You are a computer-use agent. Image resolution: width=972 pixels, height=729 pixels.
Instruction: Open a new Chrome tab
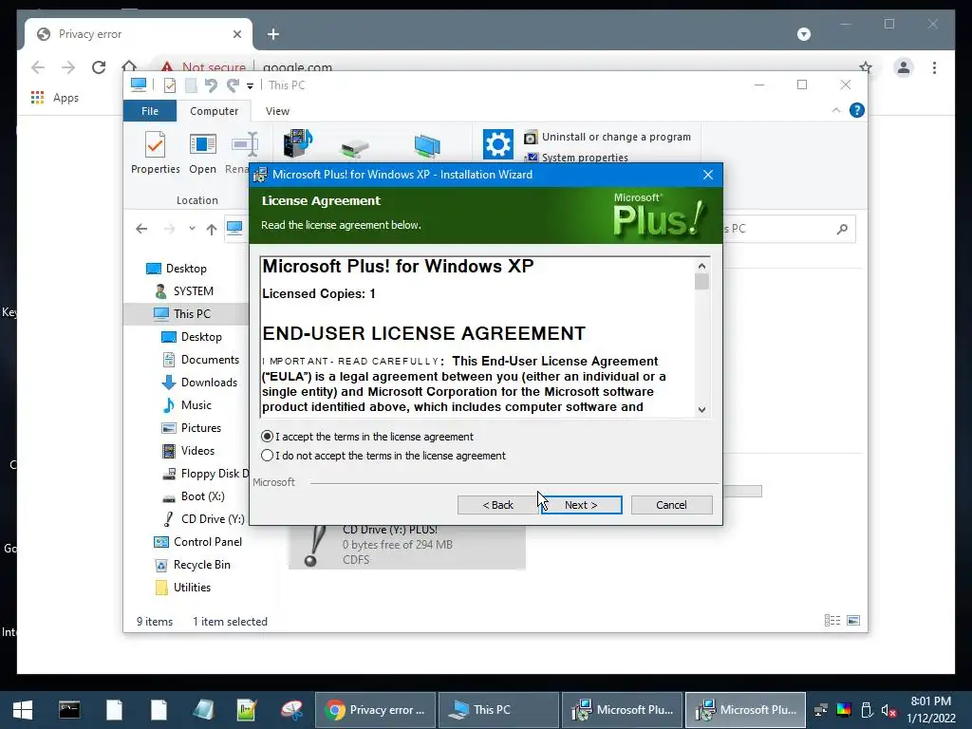(x=273, y=34)
